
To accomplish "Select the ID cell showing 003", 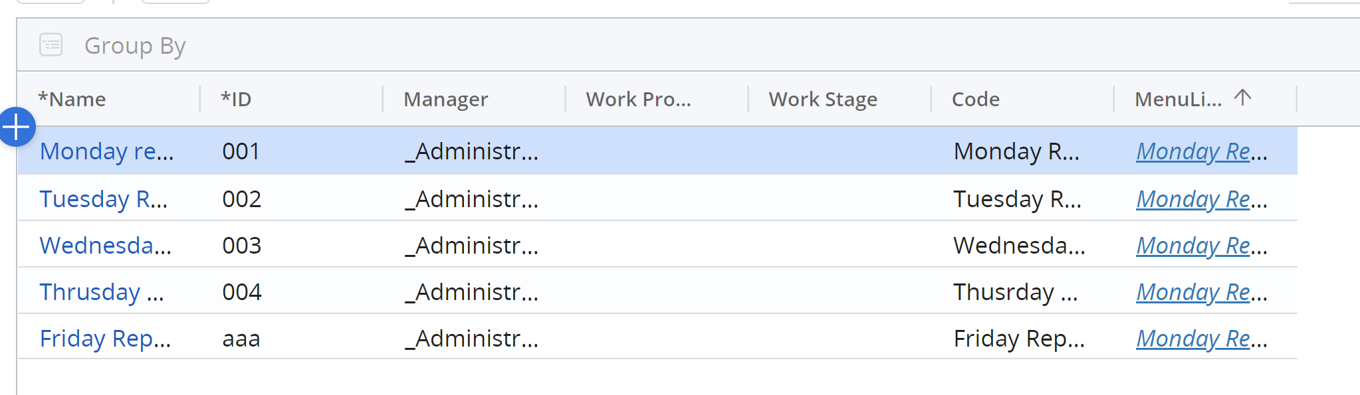I will click(x=242, y=246).
